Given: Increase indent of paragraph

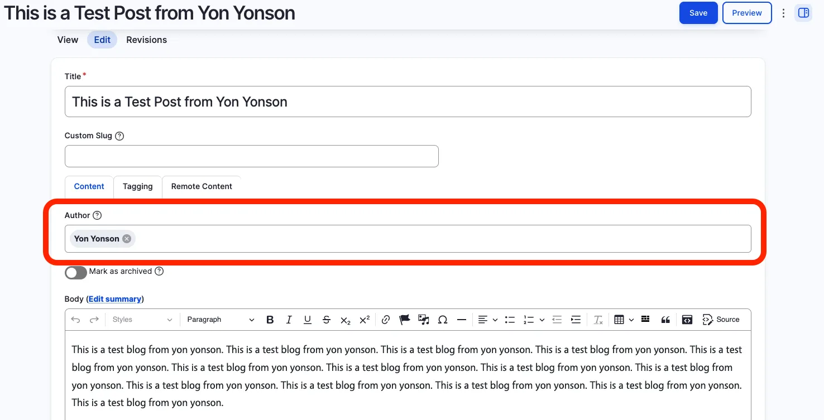Looking at the screenshot, I should 576,320.
